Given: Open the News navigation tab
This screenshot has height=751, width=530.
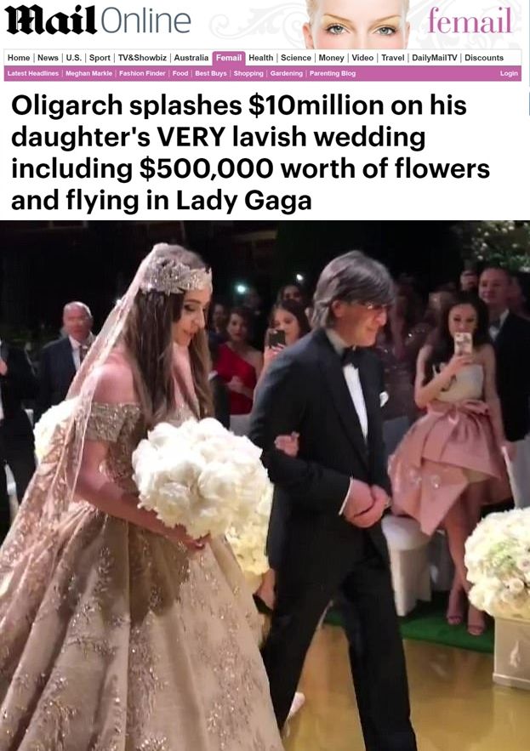Looking at the screenshot, I should coord(48,58).
